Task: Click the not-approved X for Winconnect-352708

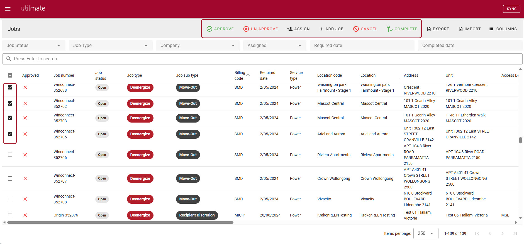Action: (25, 199)
